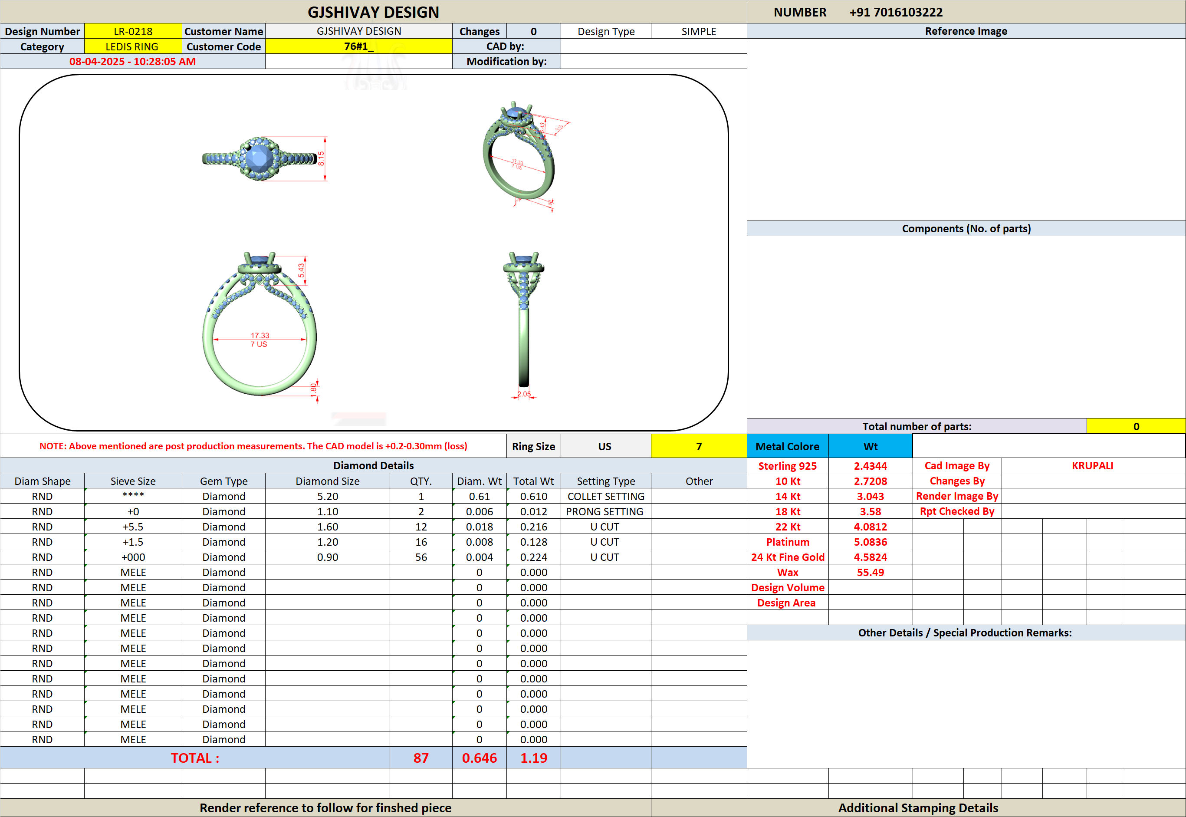This screenshot has width=1186, height=817.
Task: Select the diamond size 5.20 cell
Action: pyautogui.click(x=328, y=497)
